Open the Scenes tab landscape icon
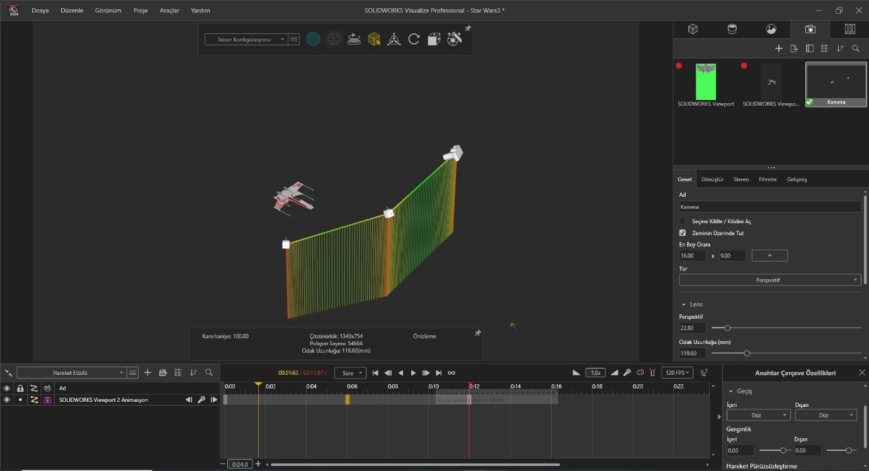Viewport: 869px width, 471px height. point(771,29)
